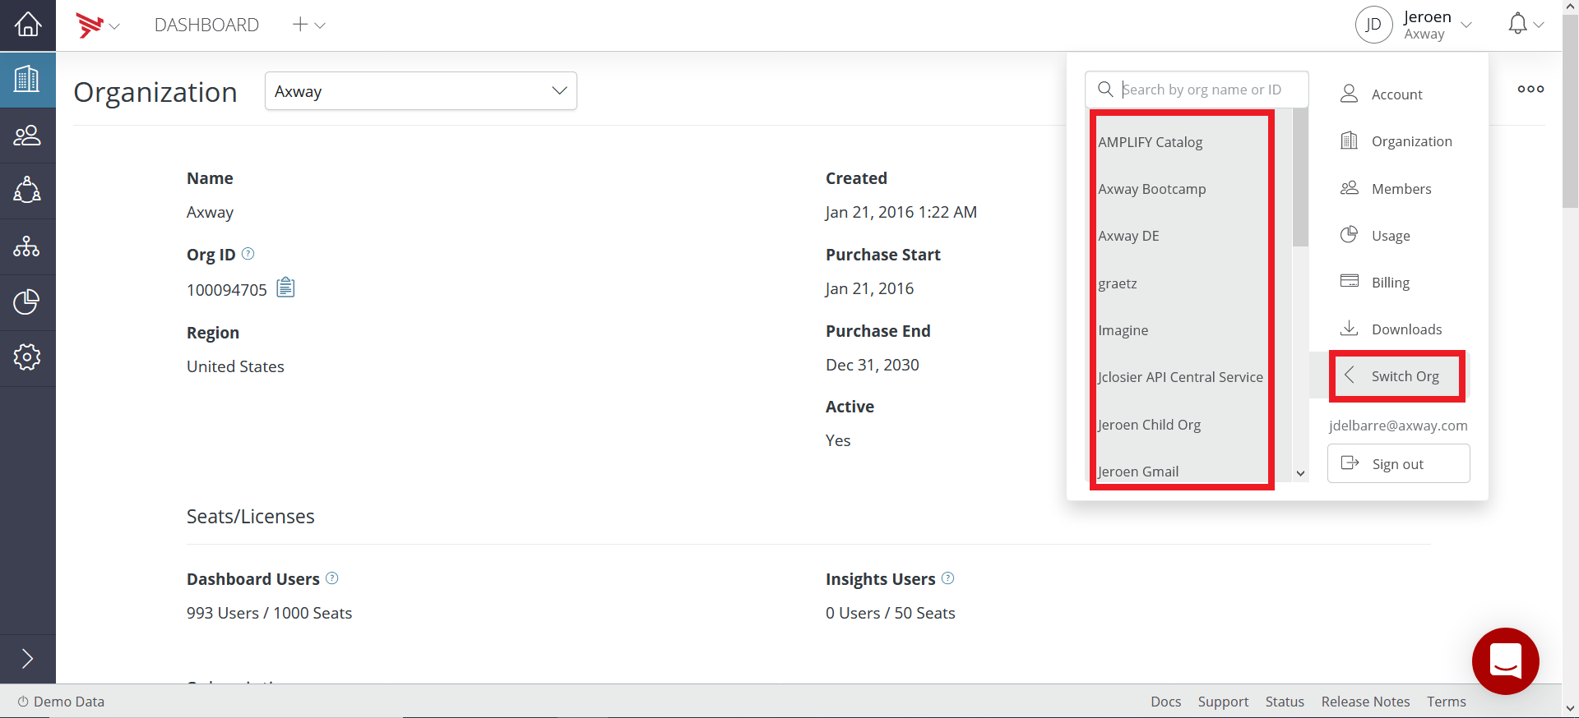Click the Demo Data status icon
The height and width of the screenshot is (718, 1579).
pyautogui.click(x=23, y=702)
